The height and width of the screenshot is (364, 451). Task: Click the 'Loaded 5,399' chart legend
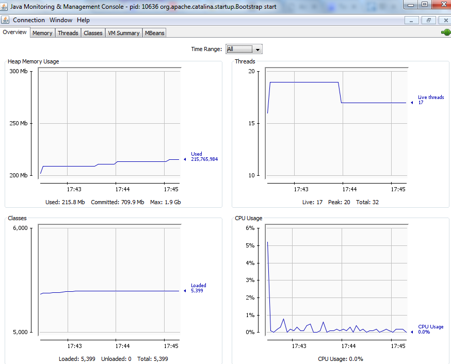point(199,288)
